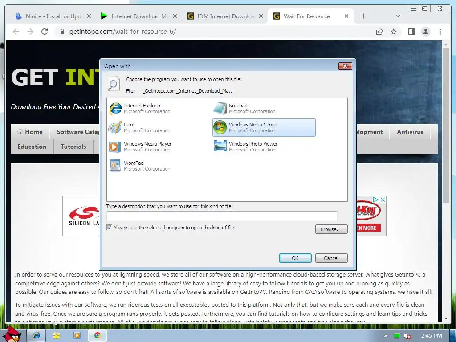Open the Education menu item
Image resolution: width=456 pixels, height=342 pixels.
point(32,146)
